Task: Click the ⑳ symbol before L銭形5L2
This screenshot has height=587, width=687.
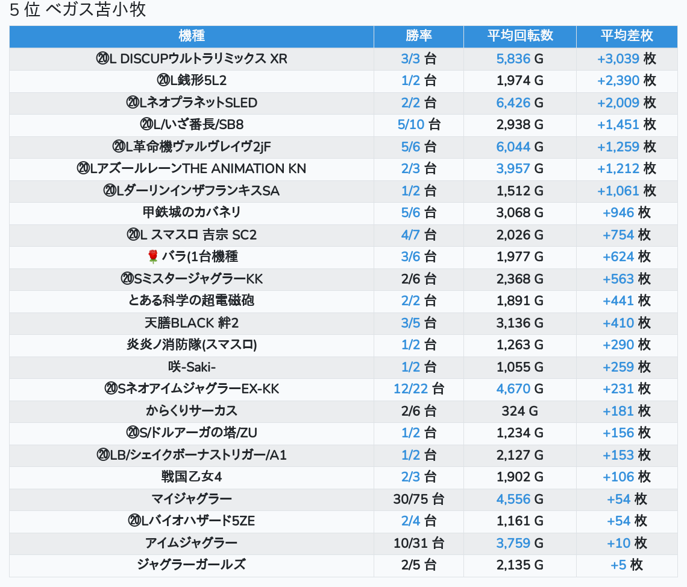Action: click(x=162, y=81)
